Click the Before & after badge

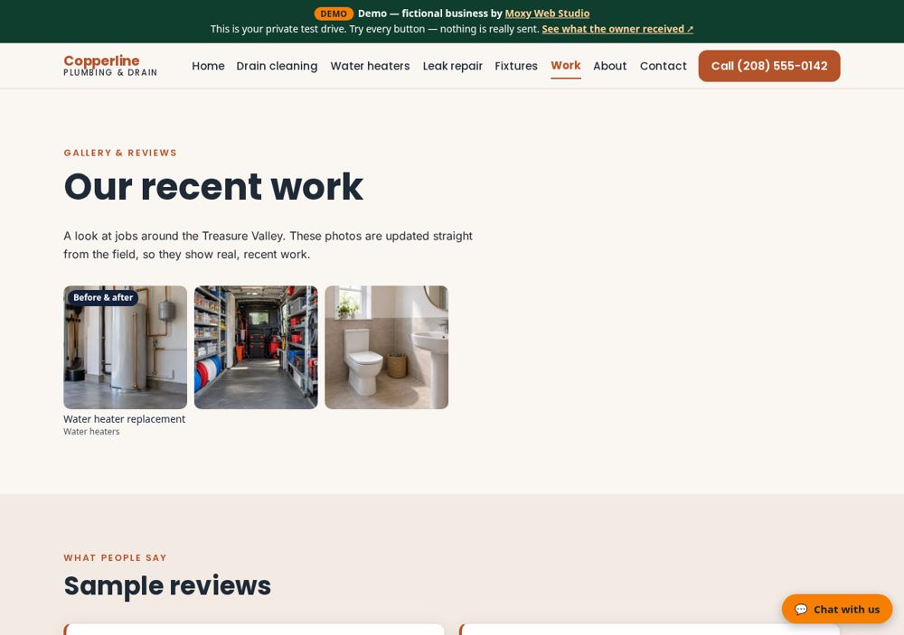tap(103, 297)
